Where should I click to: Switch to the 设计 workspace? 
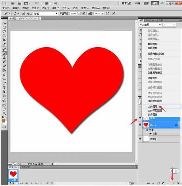(155, 3)
